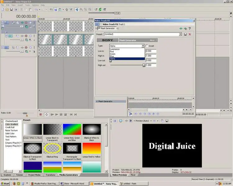Select the Envelope Edit tool
The height and width of the screenshot is (186, 233).
click(81, 10)
